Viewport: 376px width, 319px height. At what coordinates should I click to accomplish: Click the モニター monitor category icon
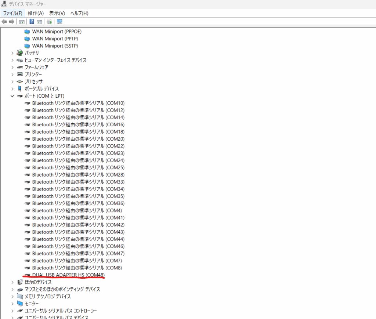[x=20, y=304]
